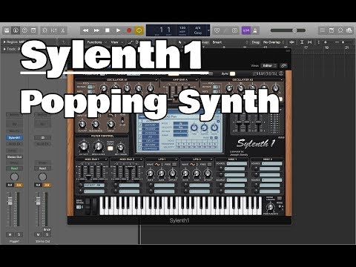Click the Stop transport button
This screenshot has width=356, height=267.
(x=108, y=30)
